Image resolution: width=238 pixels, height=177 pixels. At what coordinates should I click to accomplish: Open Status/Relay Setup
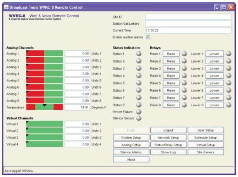(168, 145)
